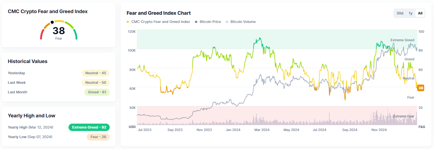
Task: Click the Last Month Greed - 61 badge
Action: (97, 92)
